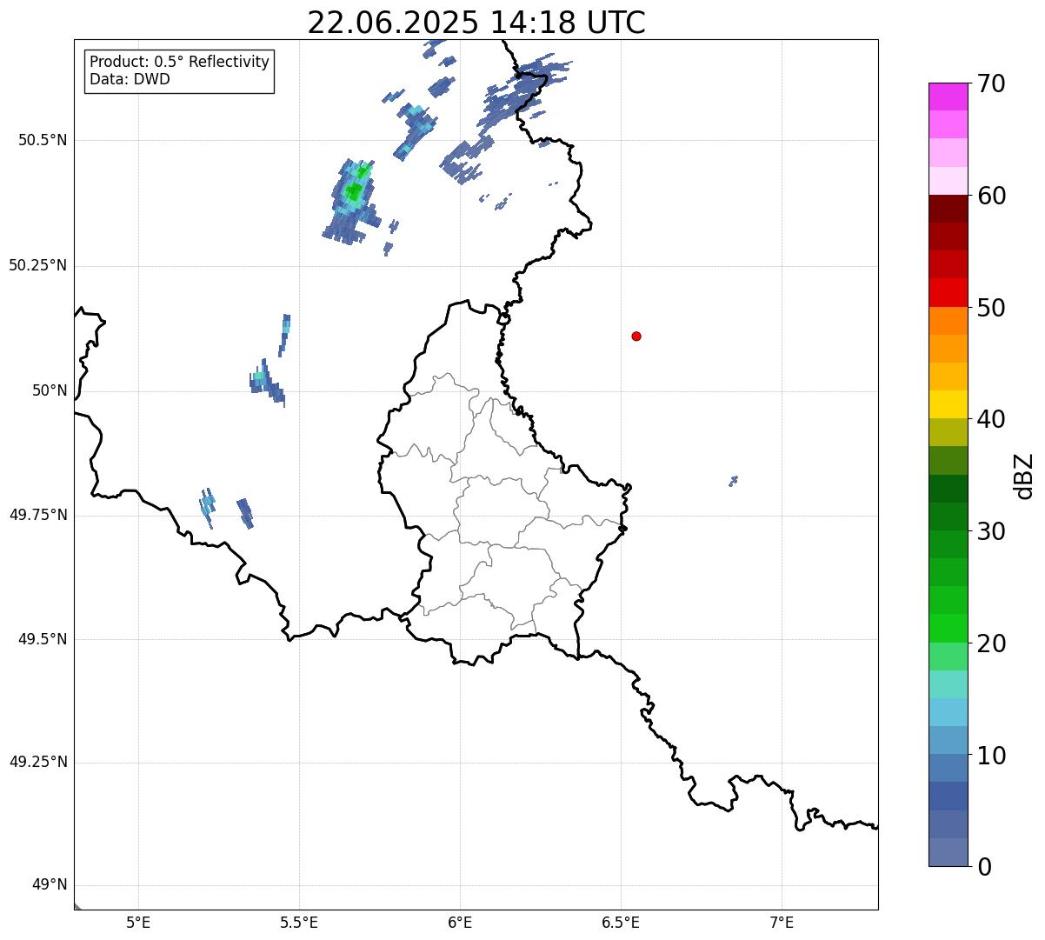Image resolution: width=1045 pixels, height=940 pixels.
Task: Pick the orange colorbar swatch just below 50 dBZ
Action: pos(948,321)
